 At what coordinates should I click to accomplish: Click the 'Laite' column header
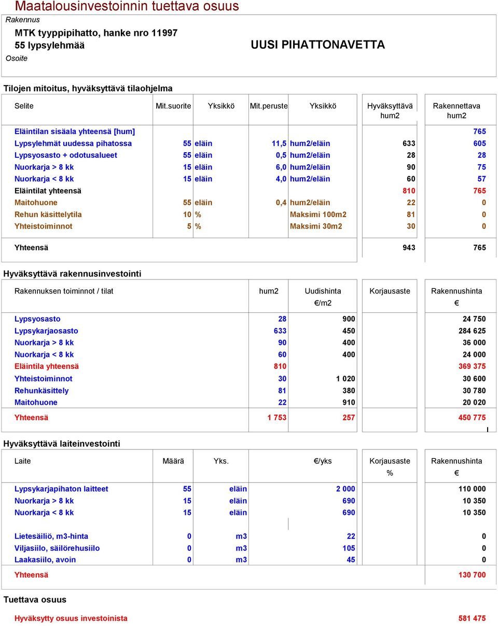click(x=22, y=461)
